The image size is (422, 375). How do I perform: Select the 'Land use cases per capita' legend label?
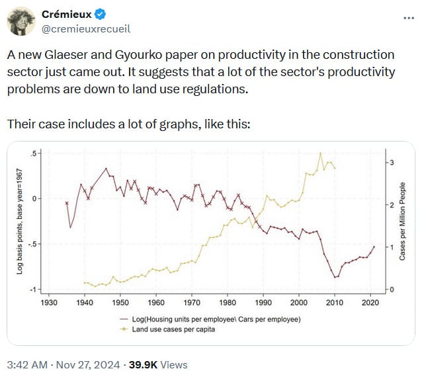(173, 328)
